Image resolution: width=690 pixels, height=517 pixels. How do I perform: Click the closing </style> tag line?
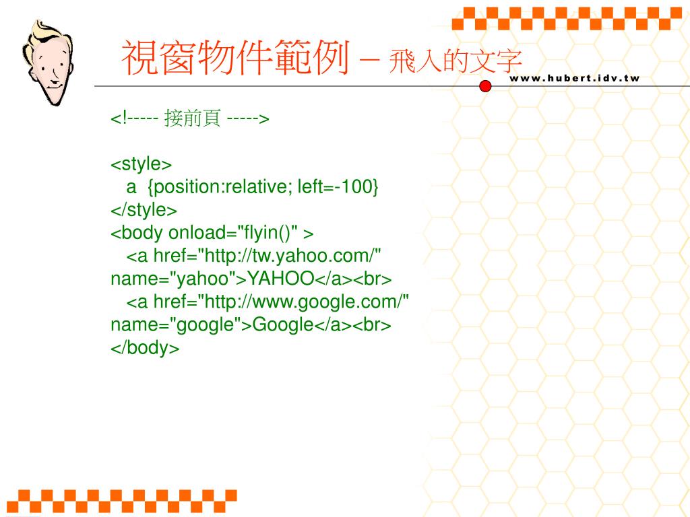point(144,210)
